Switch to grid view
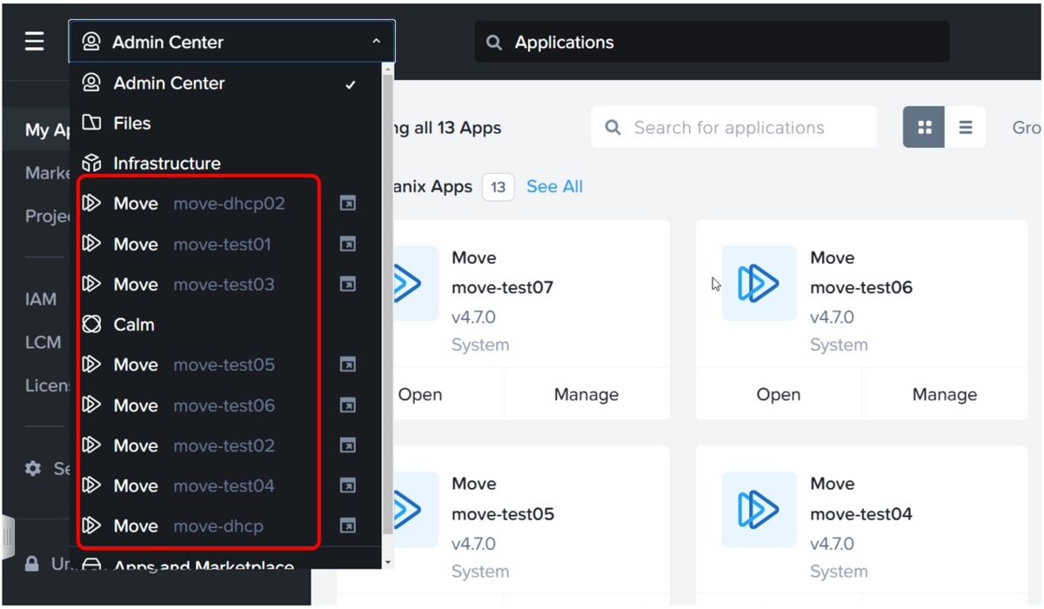1044x609 pixels. (x=924, y=128)
